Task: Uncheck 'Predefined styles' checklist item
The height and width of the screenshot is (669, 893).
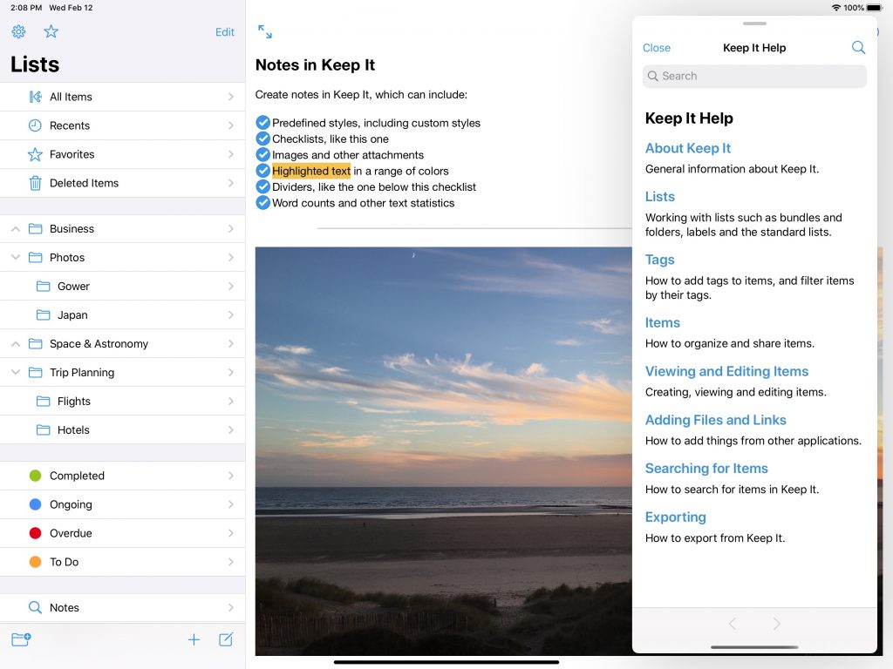Action: [x=262, y=123]
